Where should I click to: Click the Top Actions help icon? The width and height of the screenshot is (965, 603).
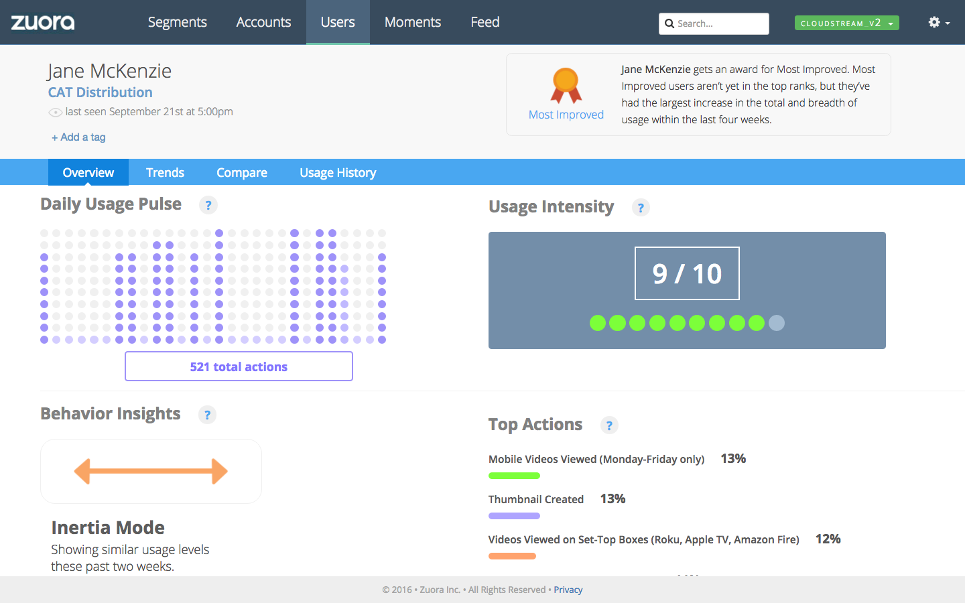coord(608,425)
